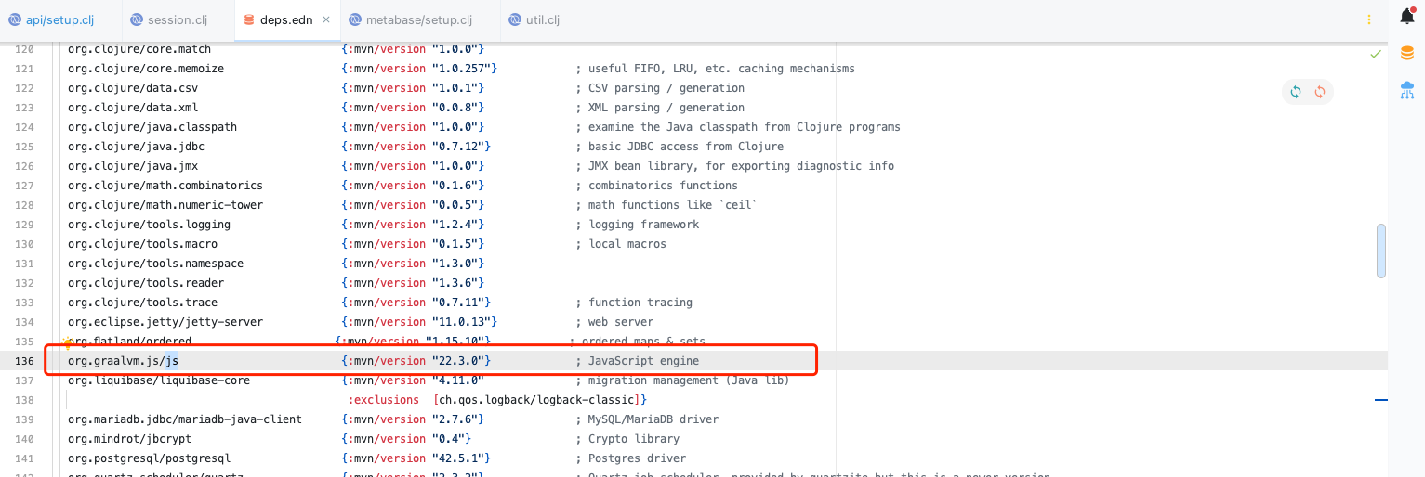Click the green inspection checkmark icon

point(1376,55)
